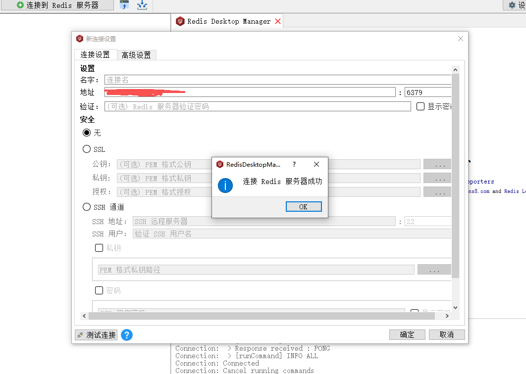Click the 测试连接 test connection button
The width and height of the screenshot is (526, 374).
tap(96, 335)
